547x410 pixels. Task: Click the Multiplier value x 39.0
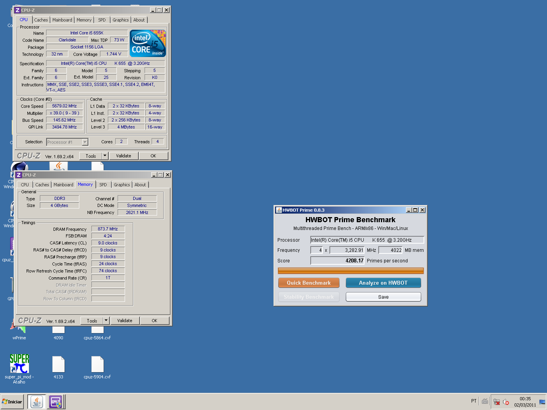pos(64,113)
